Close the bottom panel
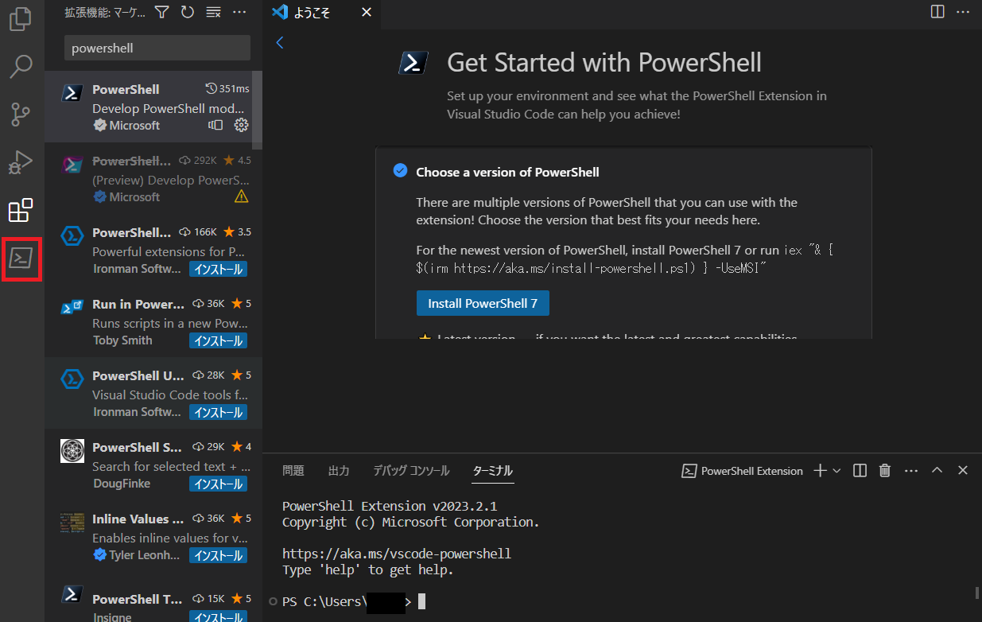 (963, 471)
